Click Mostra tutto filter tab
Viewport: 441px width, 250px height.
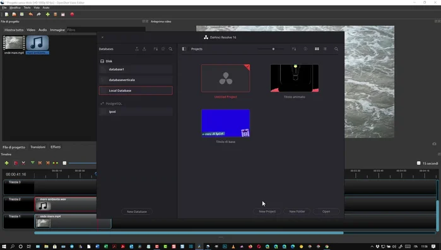coord(14,30)
